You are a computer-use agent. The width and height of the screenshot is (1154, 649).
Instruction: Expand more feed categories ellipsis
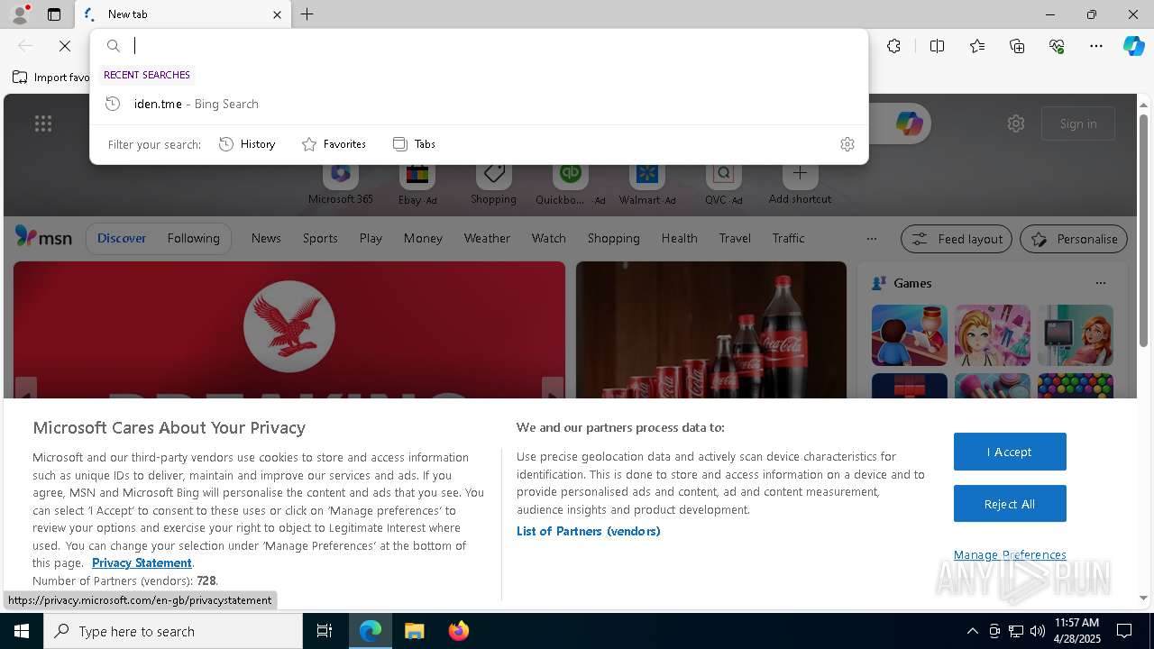(x=871, y=239)
